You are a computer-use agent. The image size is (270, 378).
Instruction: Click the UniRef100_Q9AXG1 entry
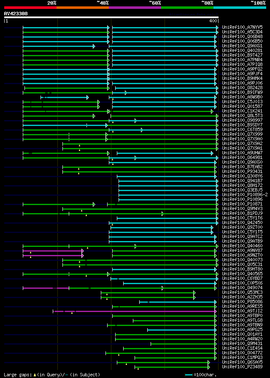pyautogui.click(x=242, y=46)
